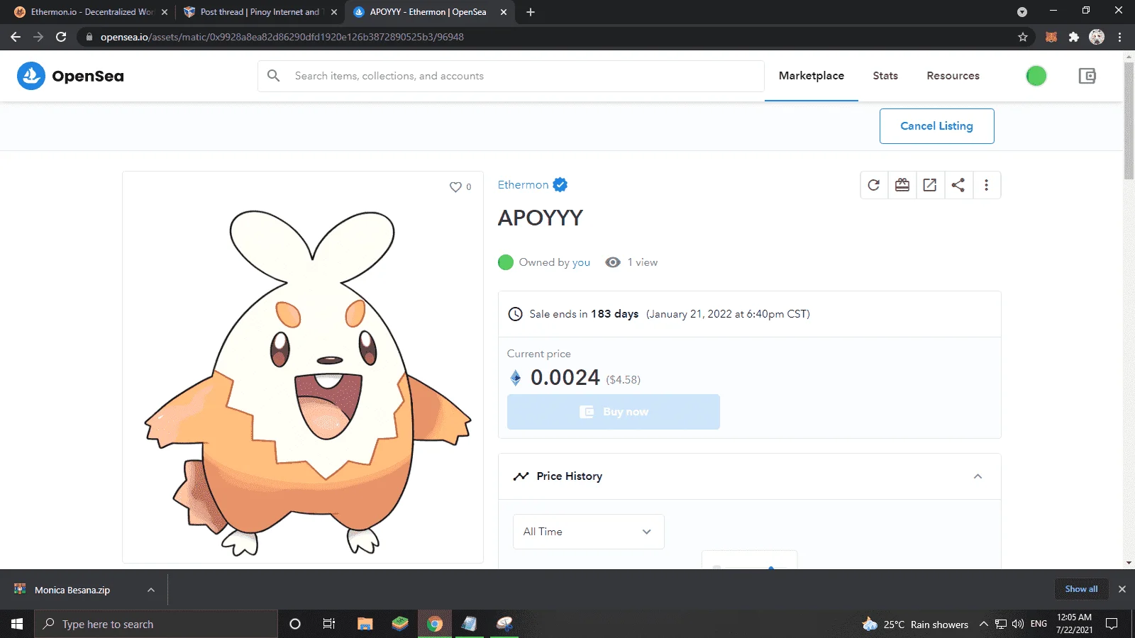Image resolution: width=1135 pixels, height=638 pixels.
Task: Click the 0.0024 price value
Action: (x=565, y=378)
